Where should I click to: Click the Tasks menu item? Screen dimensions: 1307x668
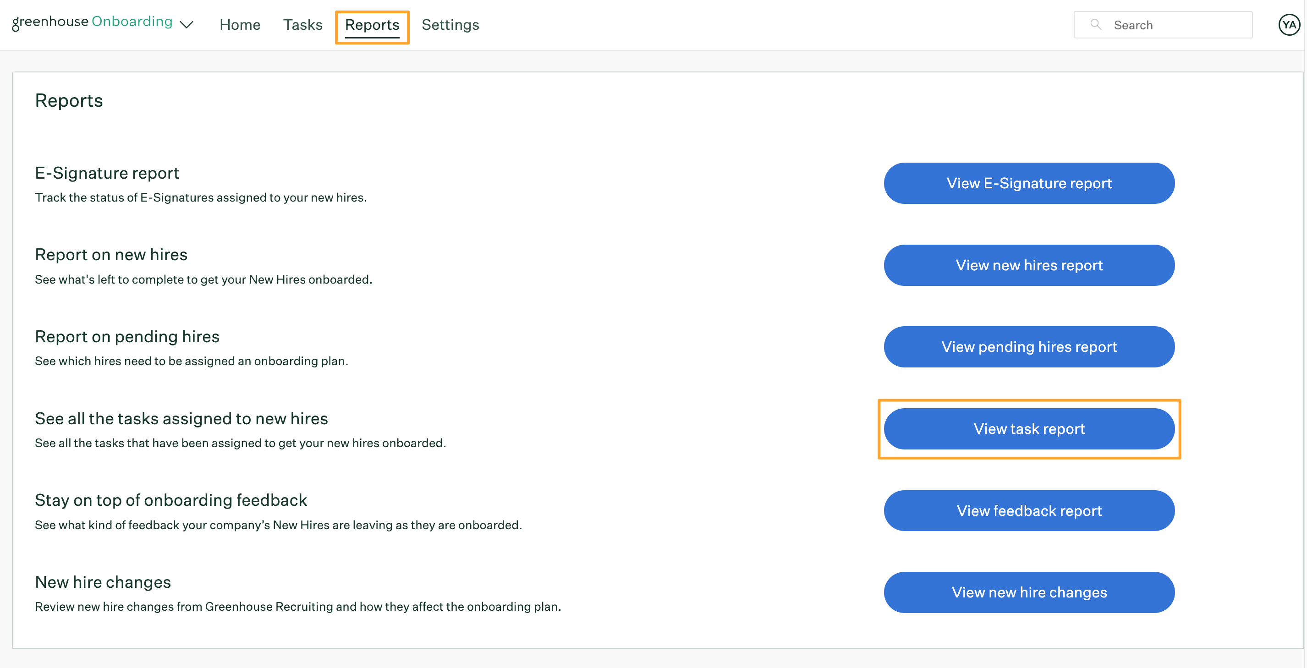tap(303, 24)
